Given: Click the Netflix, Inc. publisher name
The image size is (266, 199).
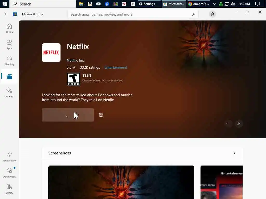Looking at the screenshot, I should click(76, 60).
